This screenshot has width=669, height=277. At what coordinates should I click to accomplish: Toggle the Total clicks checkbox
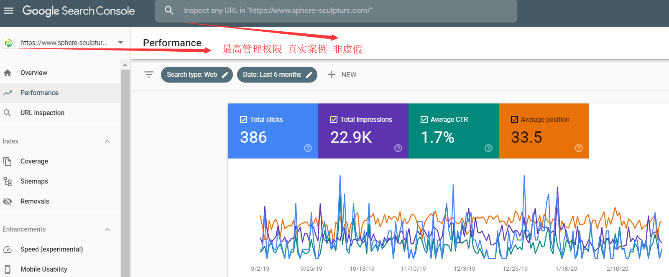pos(243,120)
